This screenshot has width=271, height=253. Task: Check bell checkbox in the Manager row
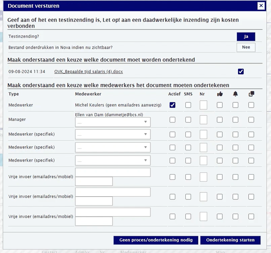[x=235, y=120]
